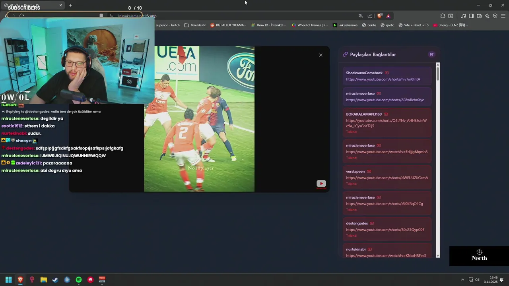The height and width of the screenshot is (286, 509).
Task: Click the music note toolbar icon
Action: (463, 16)
